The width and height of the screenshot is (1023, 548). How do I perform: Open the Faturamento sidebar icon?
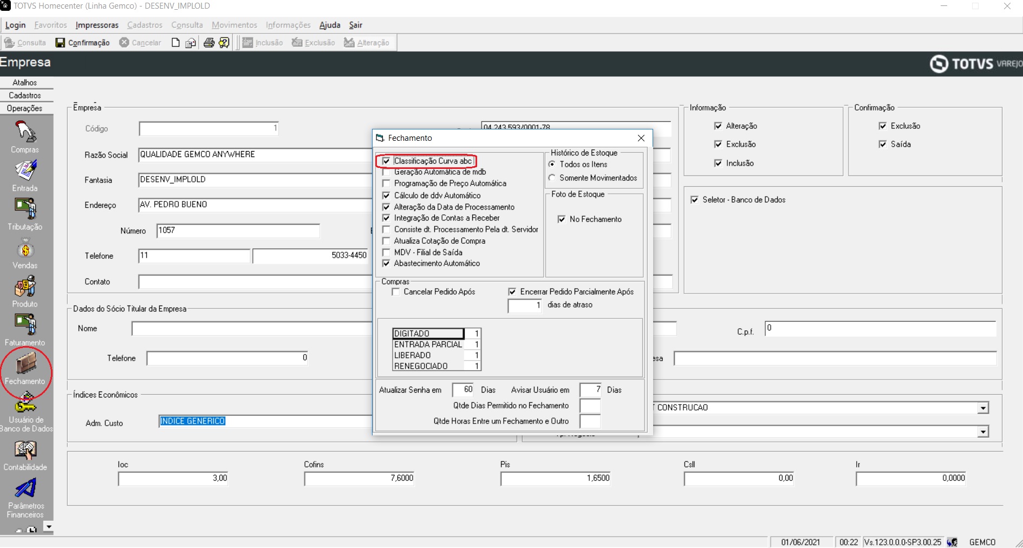click(x=25, y=330)
